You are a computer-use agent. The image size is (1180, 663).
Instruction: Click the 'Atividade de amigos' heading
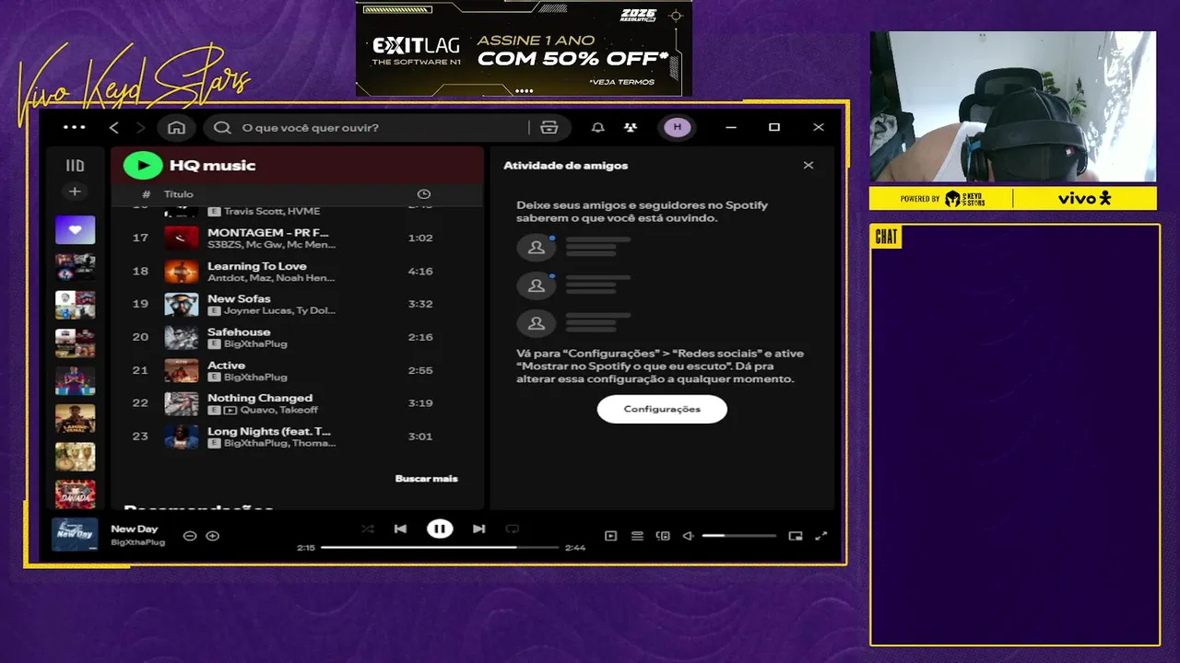pyautogui.click(x=565, y=166)
